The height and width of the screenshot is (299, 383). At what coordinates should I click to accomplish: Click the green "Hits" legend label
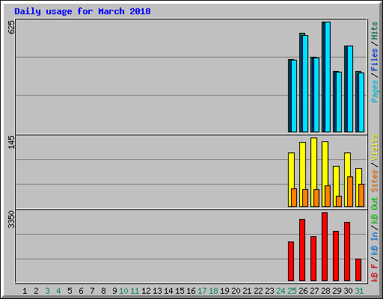(374, 31)
